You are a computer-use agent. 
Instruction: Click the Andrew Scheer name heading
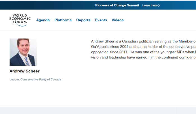pyautogui.click(x=25, y=71)
